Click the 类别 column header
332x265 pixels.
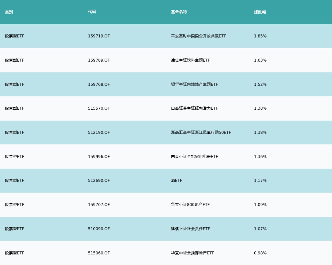click(9, 12)
